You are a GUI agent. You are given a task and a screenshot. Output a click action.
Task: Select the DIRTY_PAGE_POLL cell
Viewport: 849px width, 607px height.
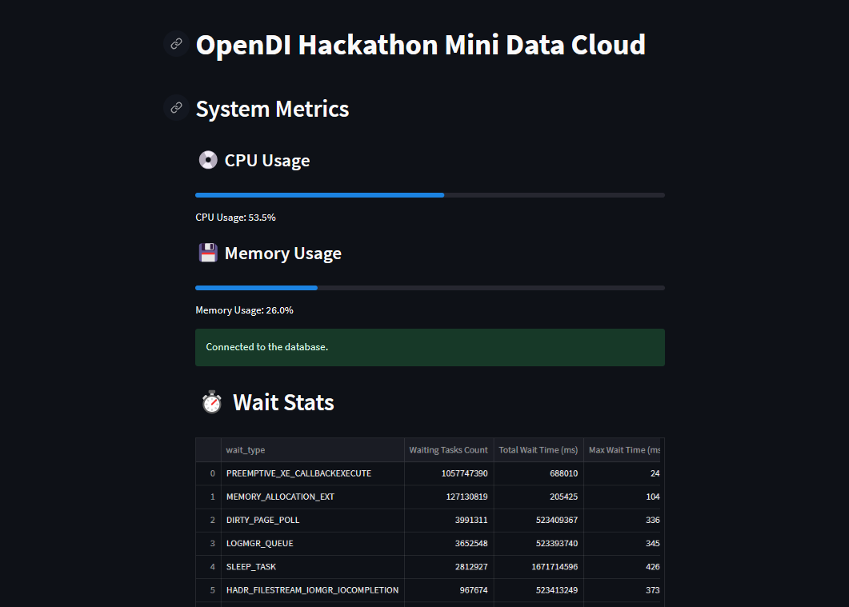click(312, 520)
